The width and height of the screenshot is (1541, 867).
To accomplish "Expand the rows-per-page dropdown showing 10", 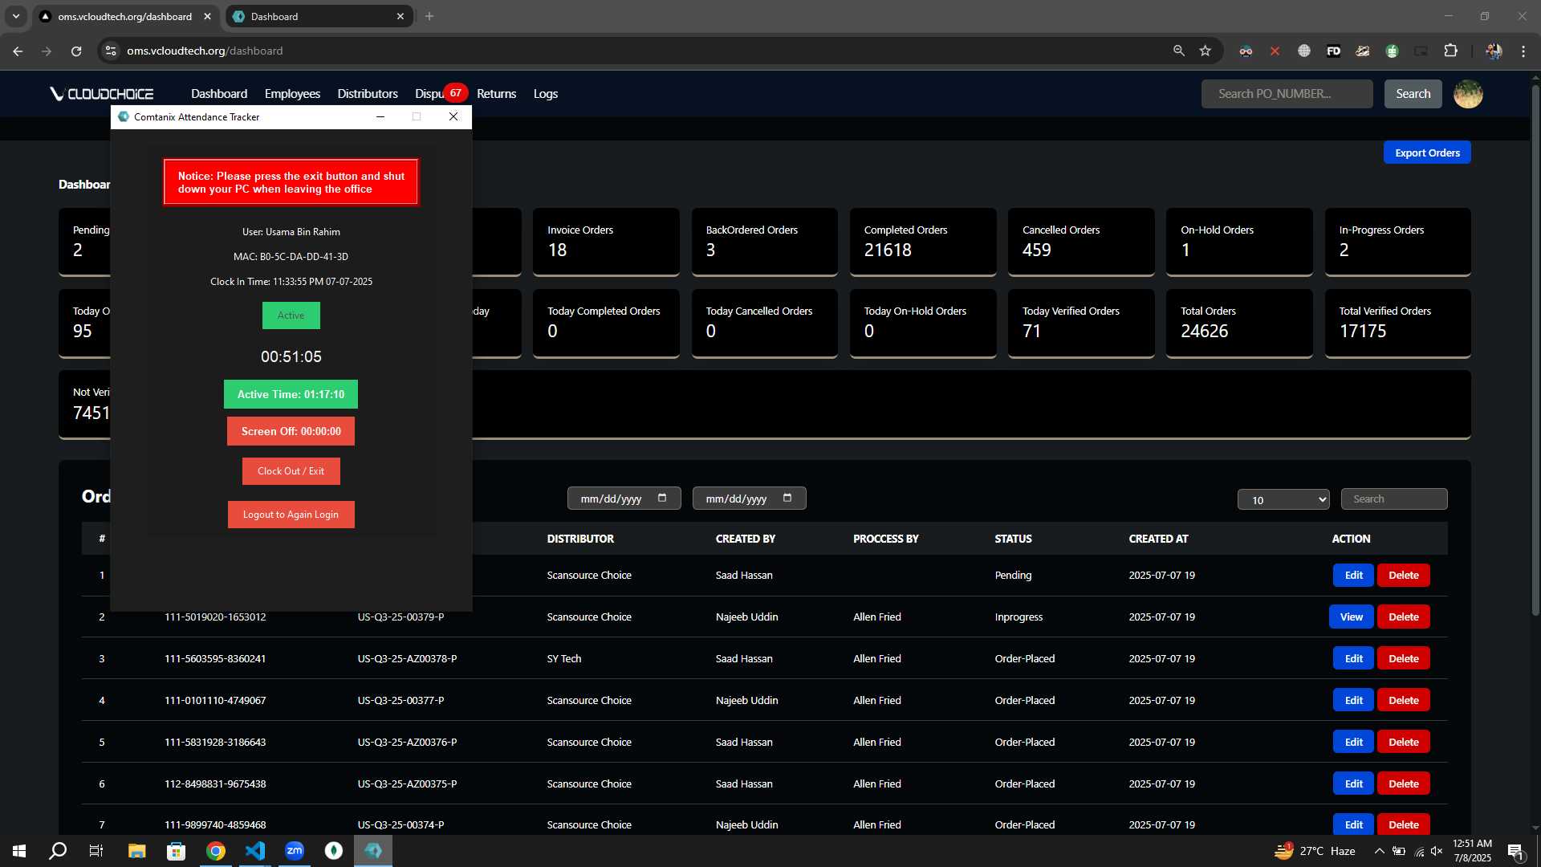I will click(1283, 499).
